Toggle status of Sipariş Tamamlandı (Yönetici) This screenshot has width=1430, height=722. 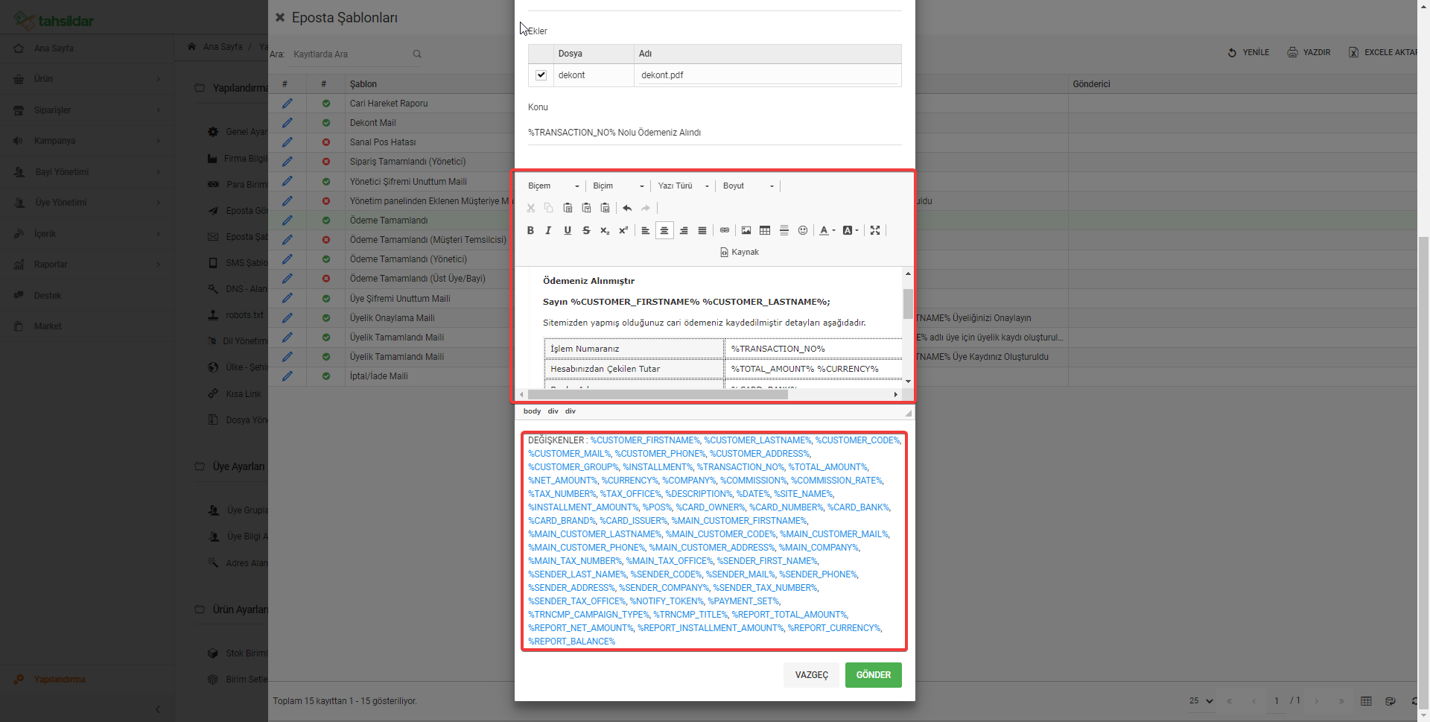[x=326, y=162]
